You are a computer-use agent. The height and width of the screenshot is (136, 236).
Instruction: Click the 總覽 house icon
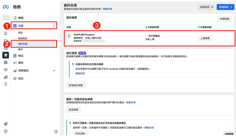click(15, 18)
